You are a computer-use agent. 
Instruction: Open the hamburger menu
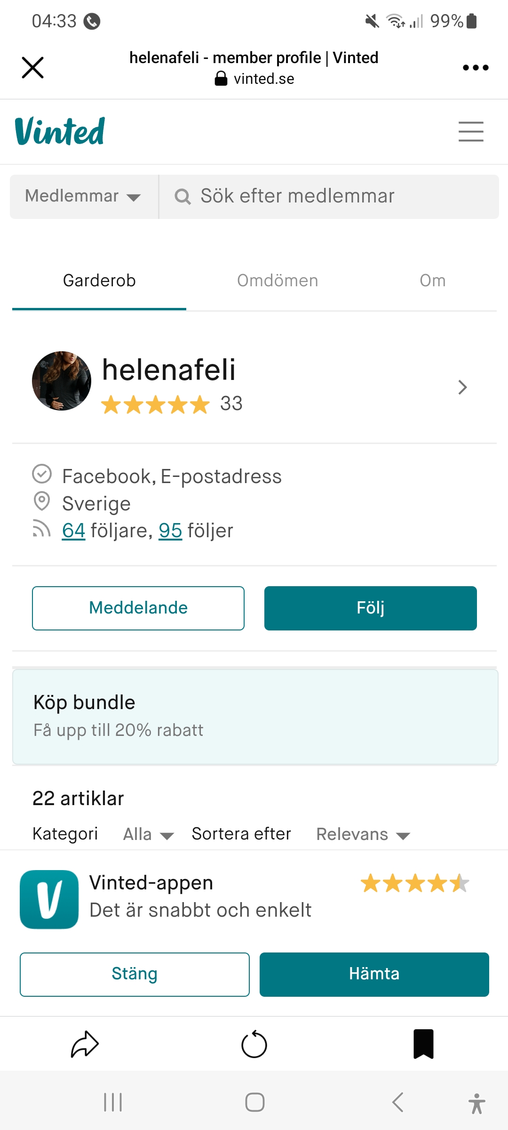[x=471, y=131]
